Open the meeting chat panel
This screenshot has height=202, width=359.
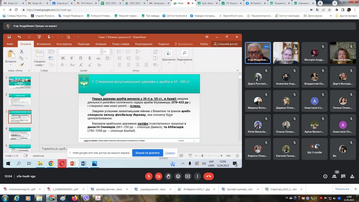[343, 176]
